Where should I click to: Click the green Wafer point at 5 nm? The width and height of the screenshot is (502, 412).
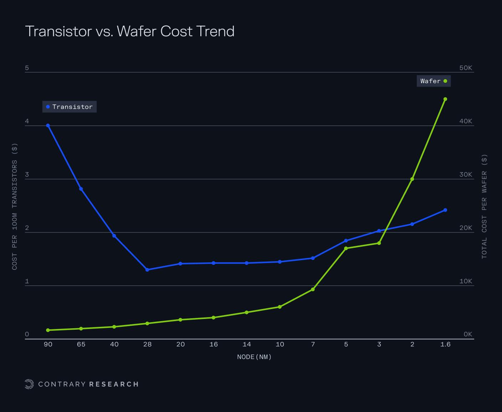[x=346, y=248]
